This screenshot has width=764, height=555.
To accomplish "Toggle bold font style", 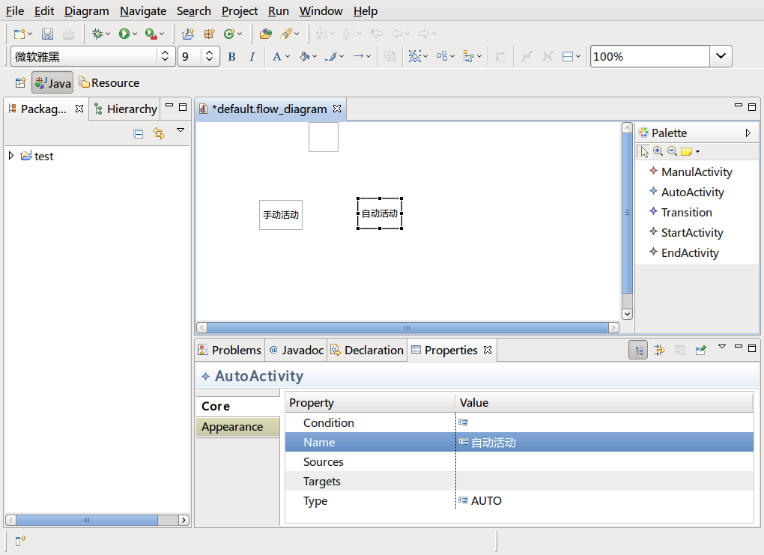I will coord(231,57).
